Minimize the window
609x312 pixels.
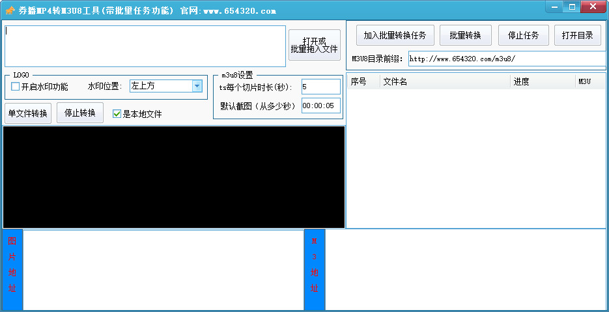555,7
